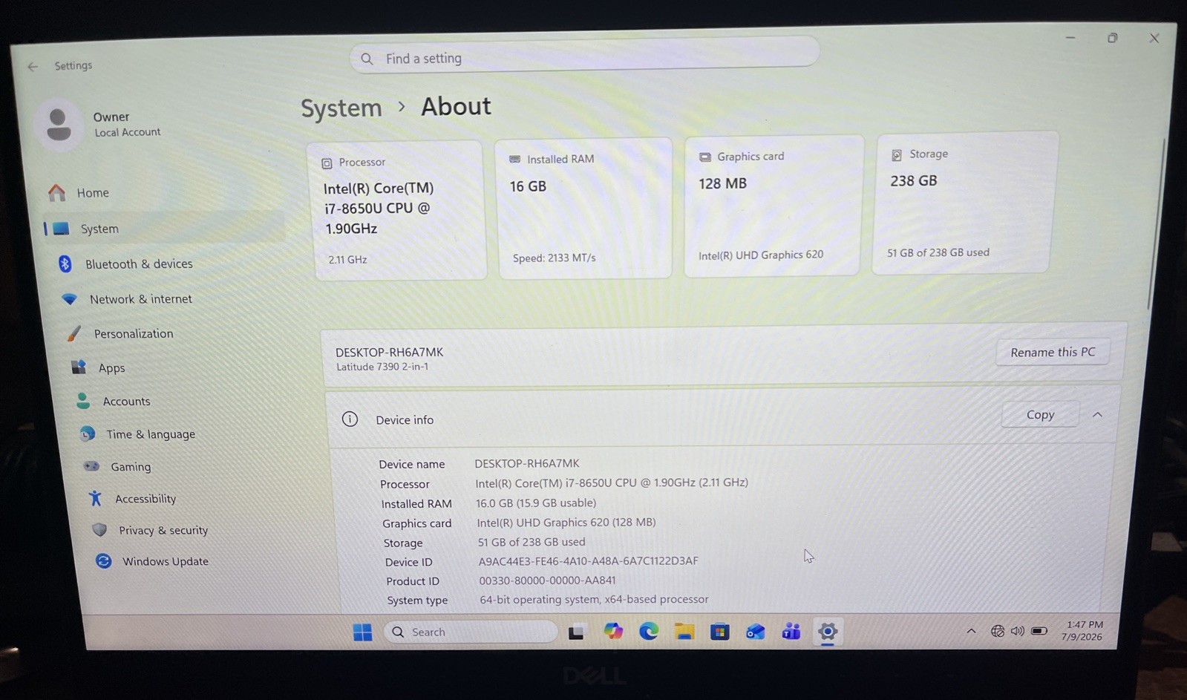Click the Accessibility figure sidebar icon
This screenshot has width=1187, height=700.
click(x=95, y=498)
